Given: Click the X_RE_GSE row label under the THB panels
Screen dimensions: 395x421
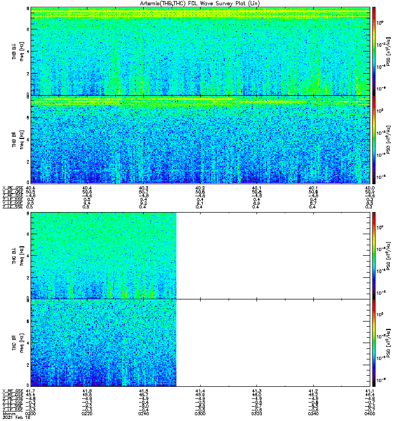Looking at the screenshot, I should pyautogui.click(x=13, y=188).
